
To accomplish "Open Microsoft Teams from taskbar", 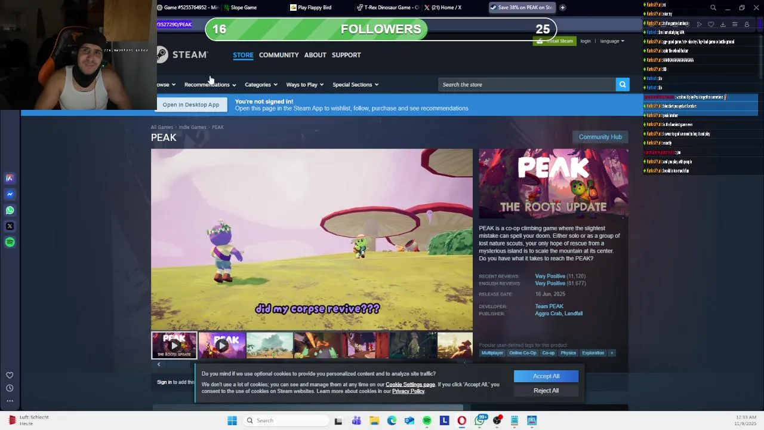I will (356, 420).
